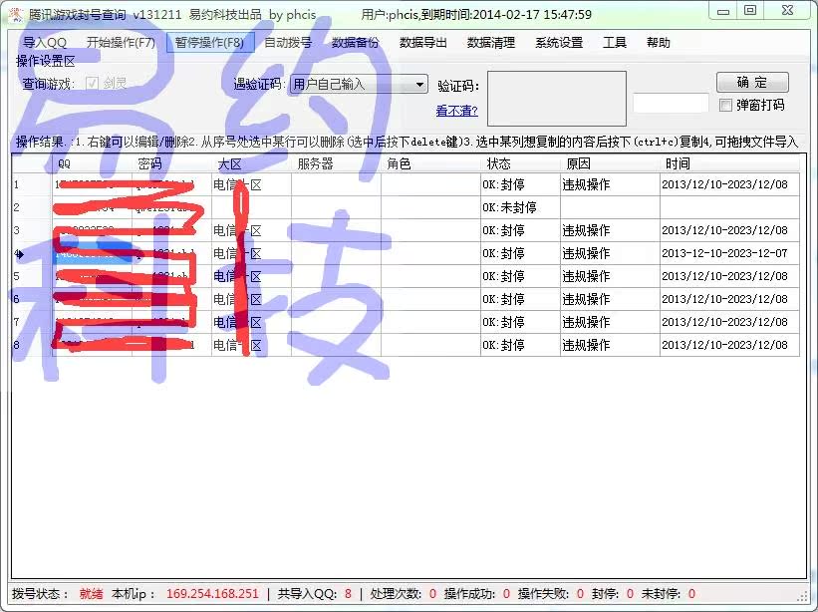Click the 违规操作 reason in row 4
The image size is (818, 612).
(x=610, y=253)
